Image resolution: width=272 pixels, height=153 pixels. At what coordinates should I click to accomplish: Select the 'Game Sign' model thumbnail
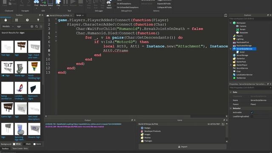point(7,108)
